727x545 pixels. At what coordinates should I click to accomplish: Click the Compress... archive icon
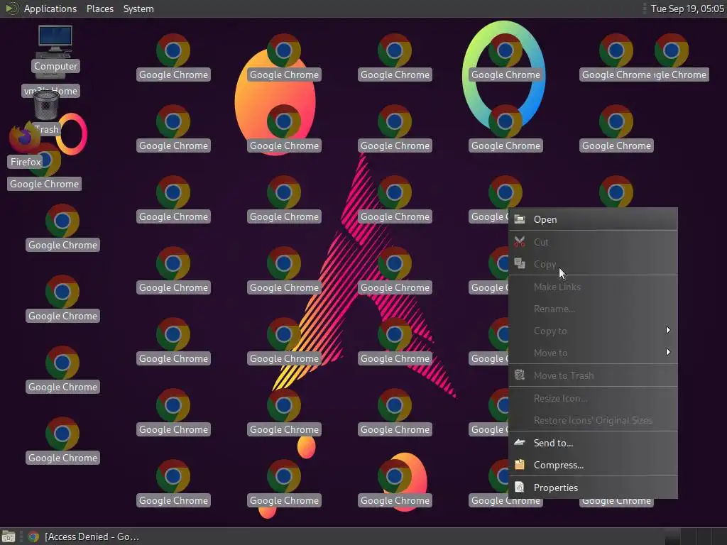click(520, 464)
